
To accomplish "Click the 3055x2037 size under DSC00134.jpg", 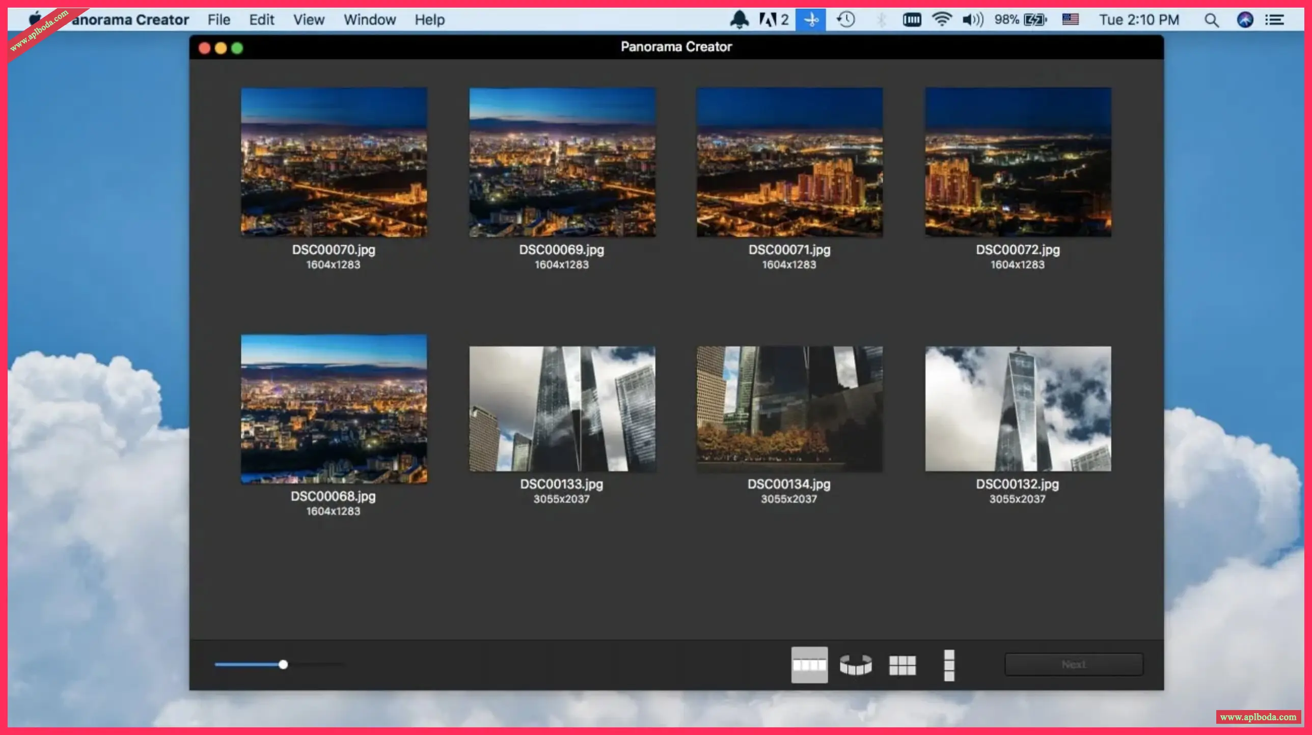I will click(x=789, y=499).
